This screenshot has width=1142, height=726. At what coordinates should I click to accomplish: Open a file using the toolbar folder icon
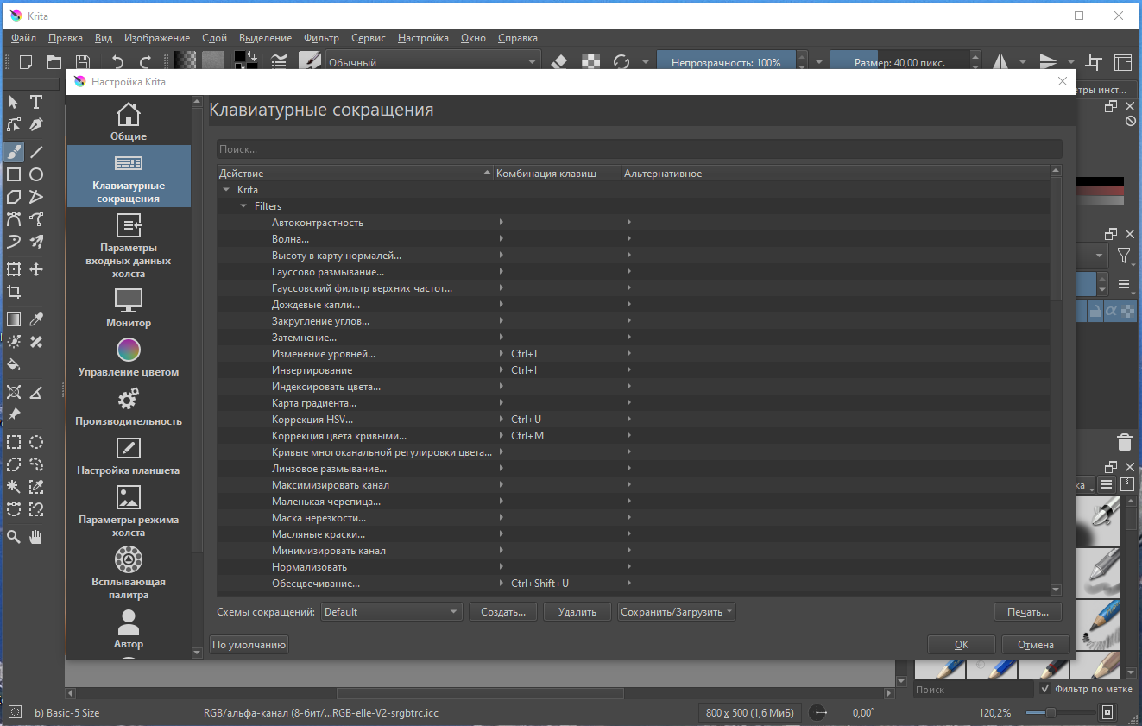click(54, 62)
